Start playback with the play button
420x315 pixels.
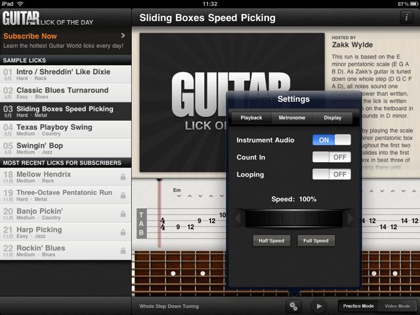click(x=319, y=306)
